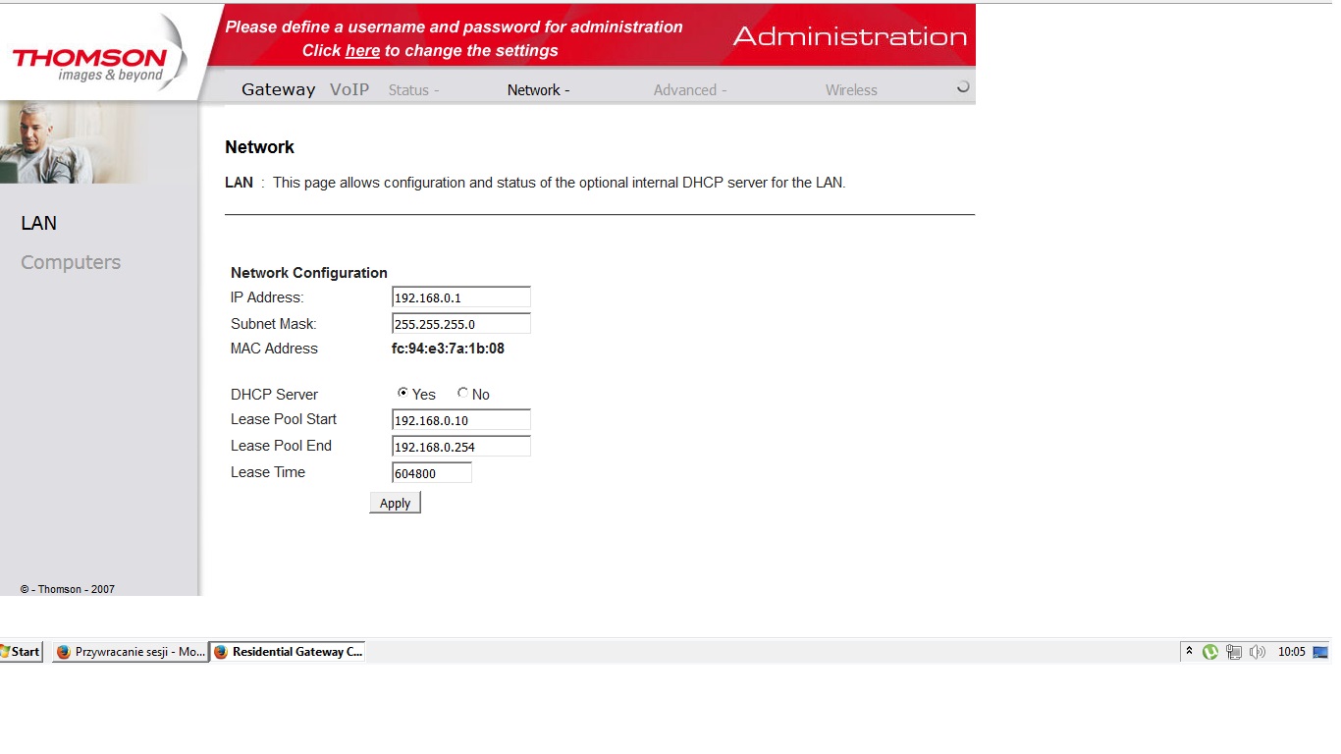Open Computers page in sidebar
The width and height of the screenshot is (1341, 754).
point(71,262)
